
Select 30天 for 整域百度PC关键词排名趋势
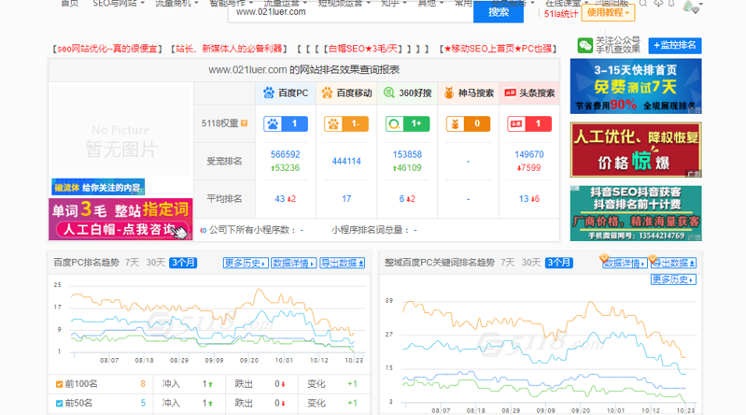click(531, 263)
